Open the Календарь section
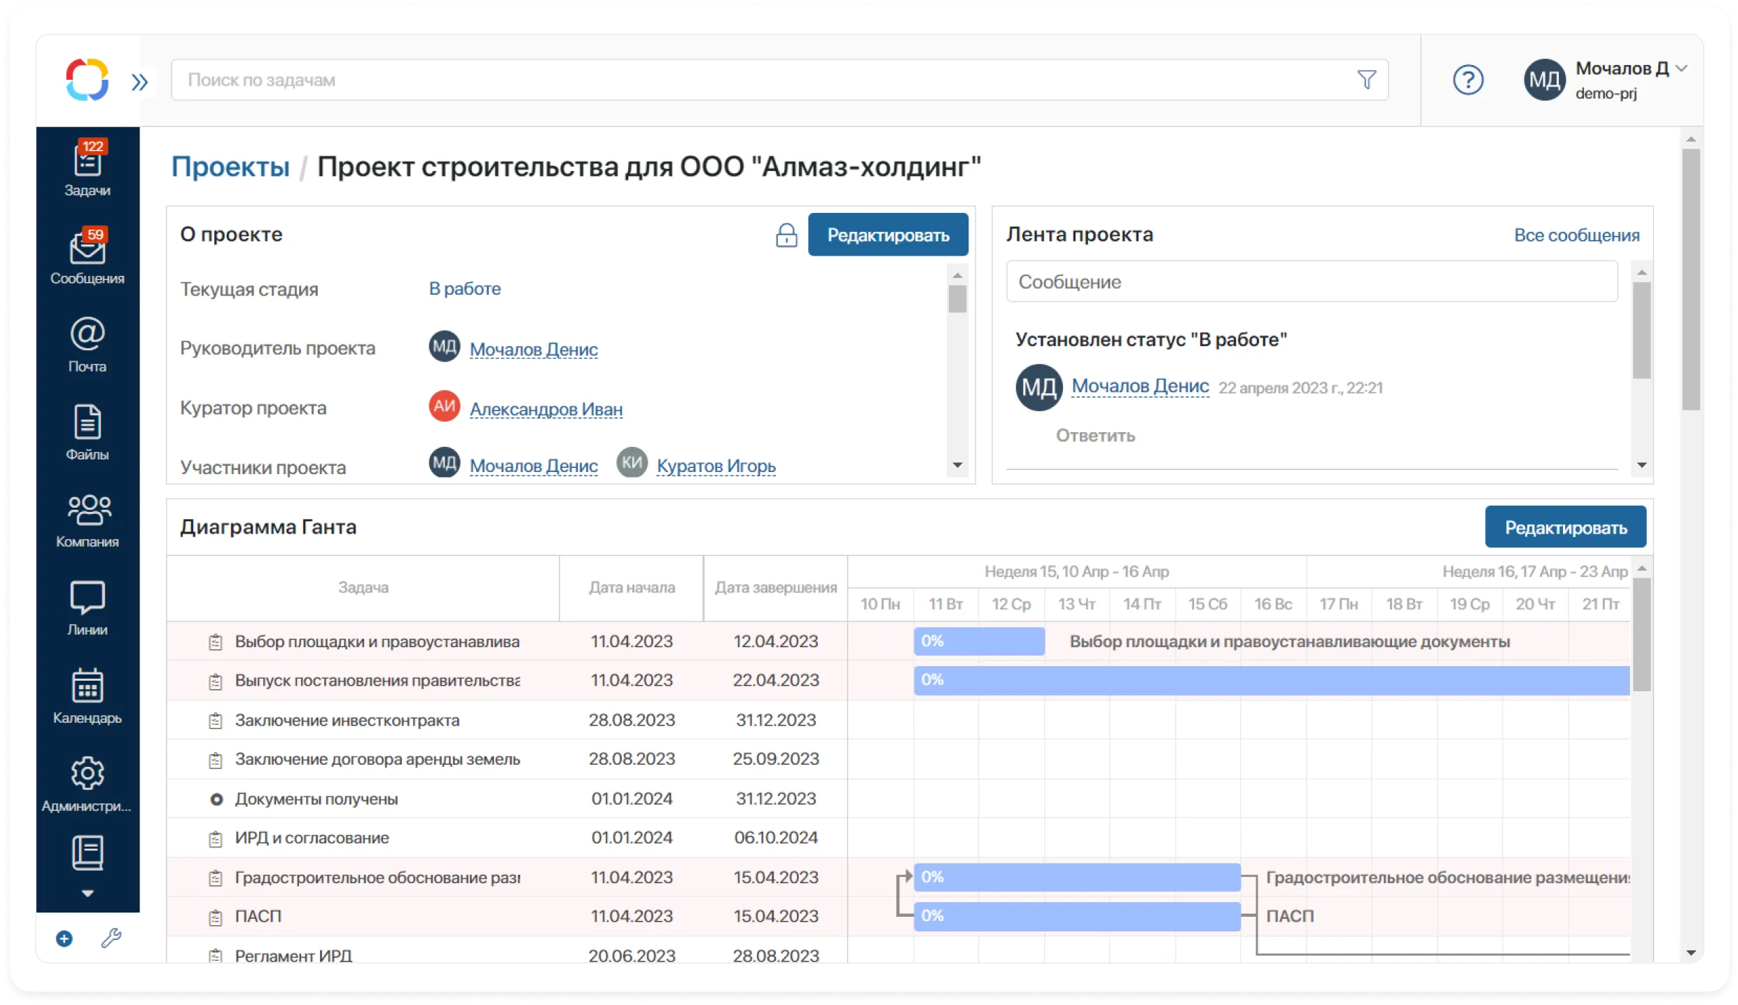 (x=87, y=696)
